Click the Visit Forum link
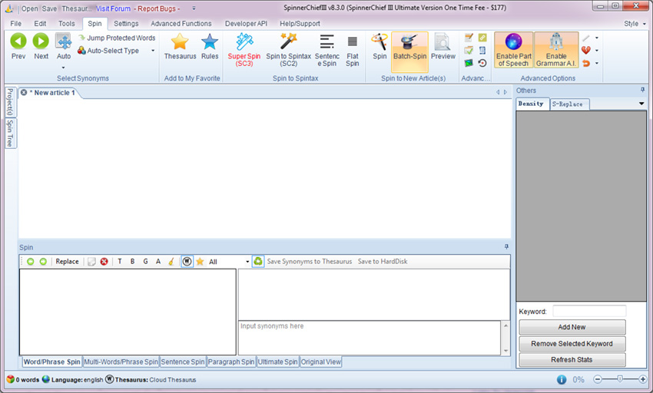The image size is (653, 393). coord(113,8)
